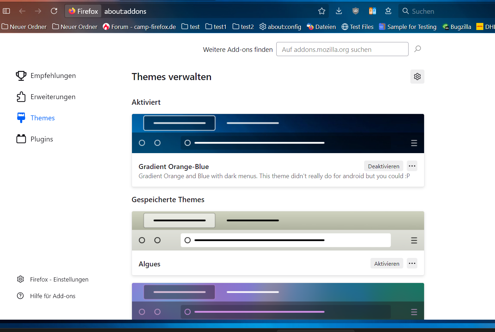Screen dimensions: 495x332
Task: Toggle the sidebar panel icon
Action: point(6,11)
